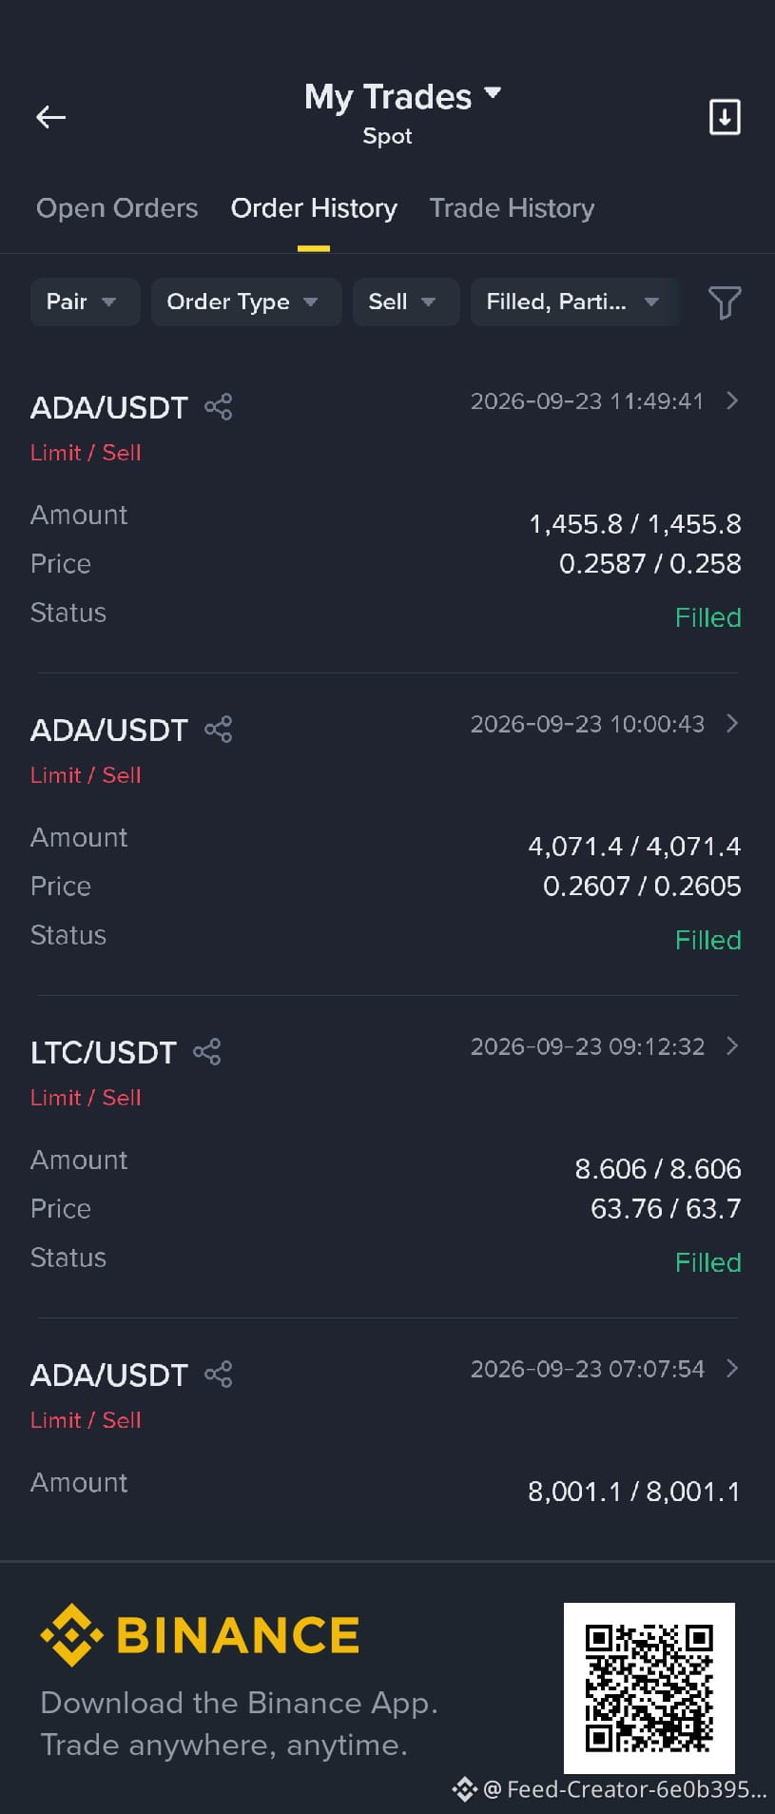Go back using the left arrow icon
This screenshot has height=1814, width=775.
(x=50, y=117)
